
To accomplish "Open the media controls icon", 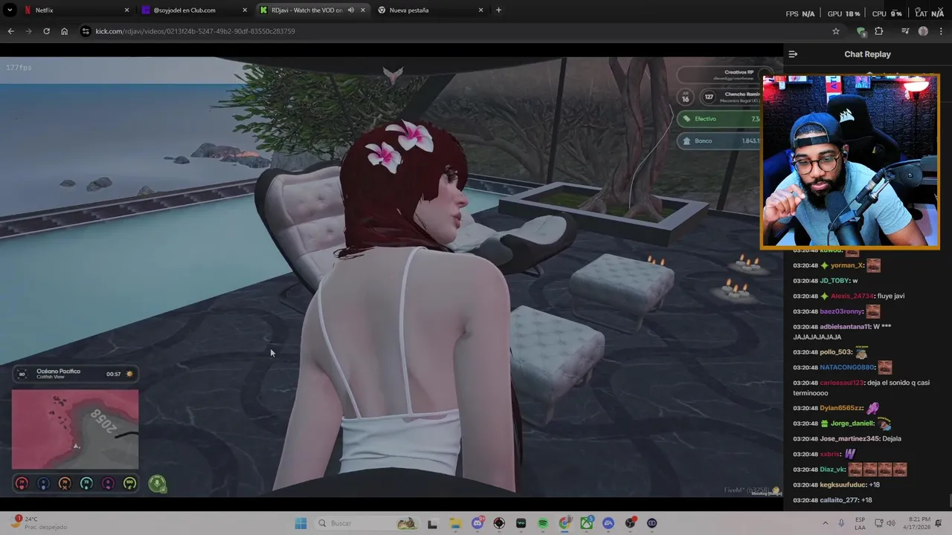I will pyautogui.click(x=905, y=31).
